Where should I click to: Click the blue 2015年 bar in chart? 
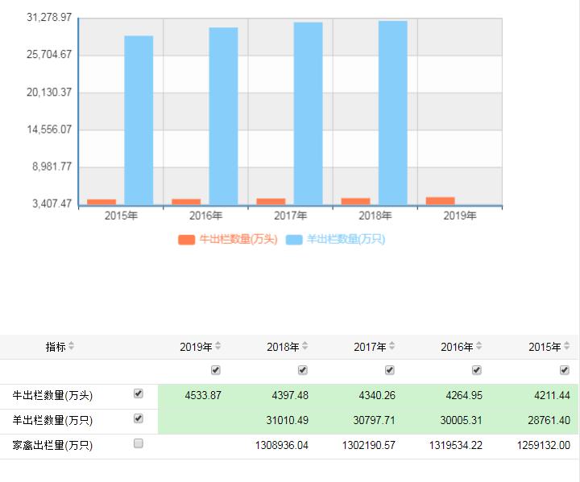pyautogui.click(x=139, y=121)
